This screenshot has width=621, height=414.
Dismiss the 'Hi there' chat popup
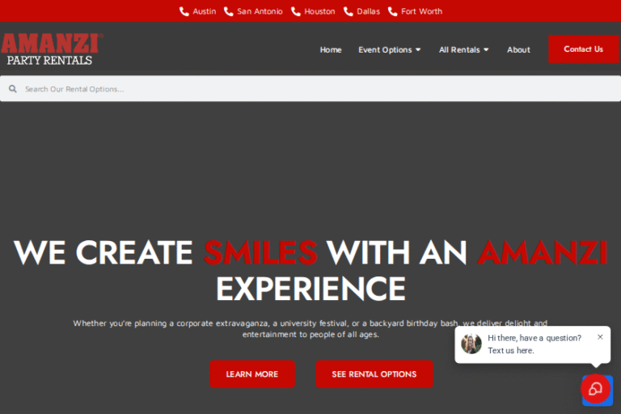pyautogui.click(x=600, y=336)
